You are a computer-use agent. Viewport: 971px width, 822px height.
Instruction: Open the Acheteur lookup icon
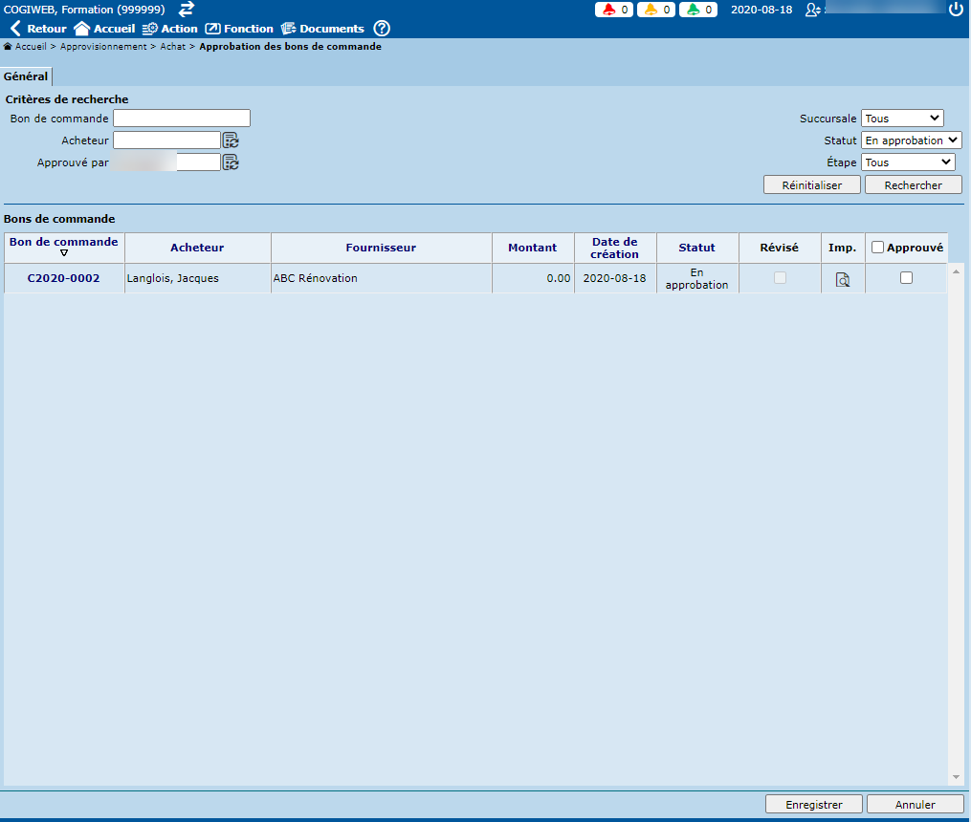(231, 141)
